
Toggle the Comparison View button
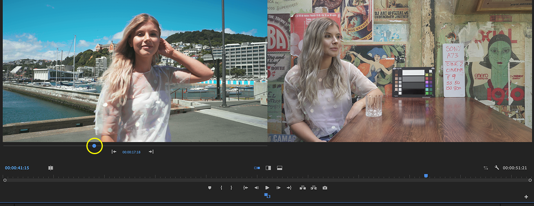coord(267,195)
